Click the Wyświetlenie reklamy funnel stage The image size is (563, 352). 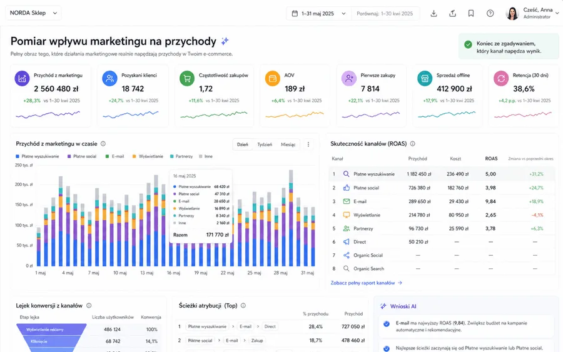click(x=51, y=329)
